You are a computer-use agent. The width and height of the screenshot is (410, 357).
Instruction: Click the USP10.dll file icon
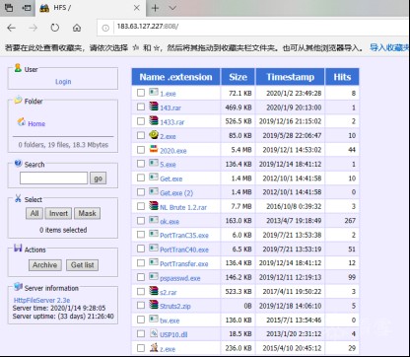[154, 333]
